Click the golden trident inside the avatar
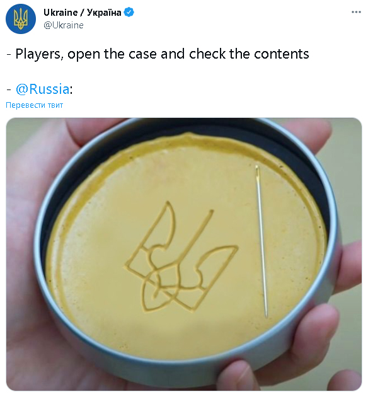 pyautogui.click(x=21, y=18)
